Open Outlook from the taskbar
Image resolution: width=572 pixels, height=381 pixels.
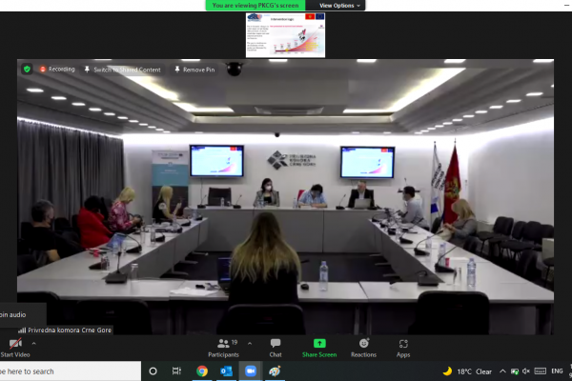coord(226,371)
